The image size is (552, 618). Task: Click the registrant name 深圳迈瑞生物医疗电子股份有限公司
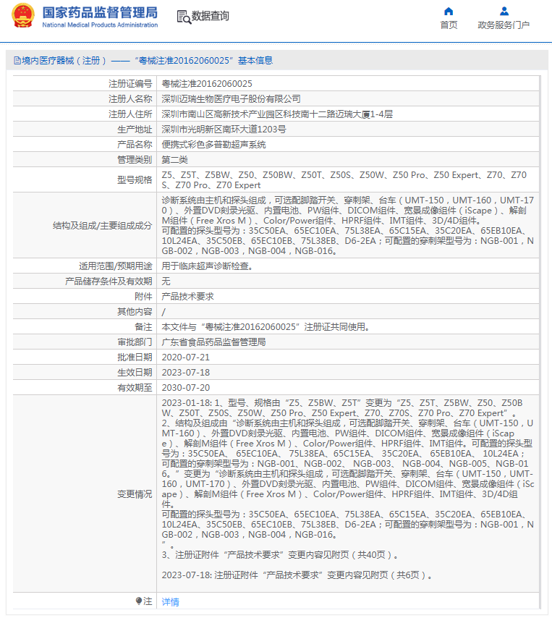(231, 99)
